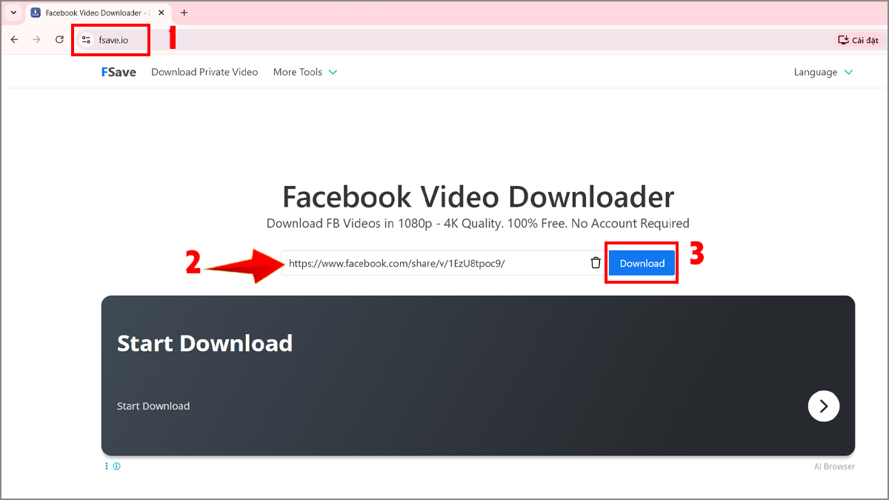Open site settings icon in the address bar
The width and height of the screenshot is (889, 500).
click(x=86, y=39)
